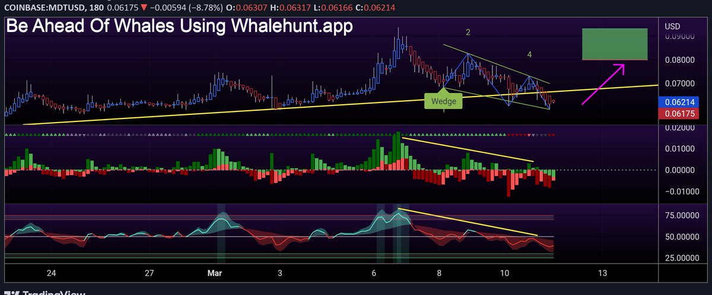Select the wave label 4 above the wedge
This screenshot has width=712, height=295.
pos(529,54)
